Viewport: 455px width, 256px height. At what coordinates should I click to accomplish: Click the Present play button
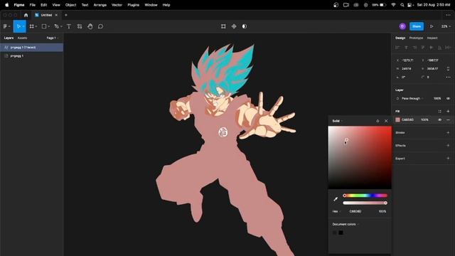click(432, 26)
